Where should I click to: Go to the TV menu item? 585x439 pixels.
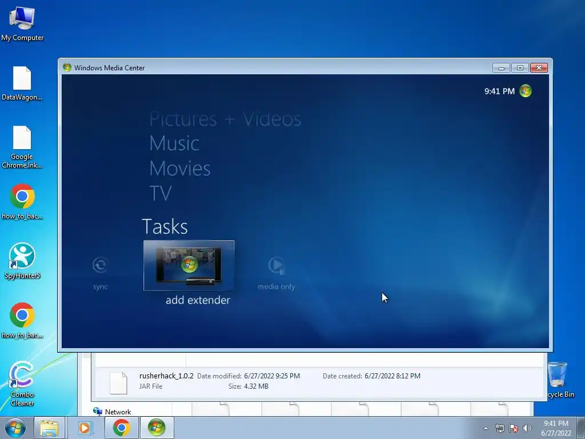coord(161,193)
